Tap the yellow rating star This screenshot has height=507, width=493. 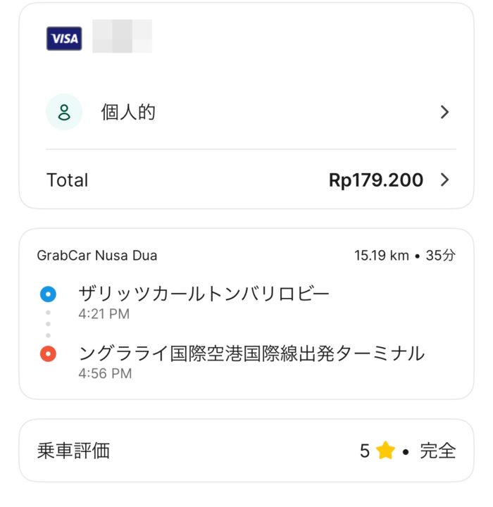point(385,451)
